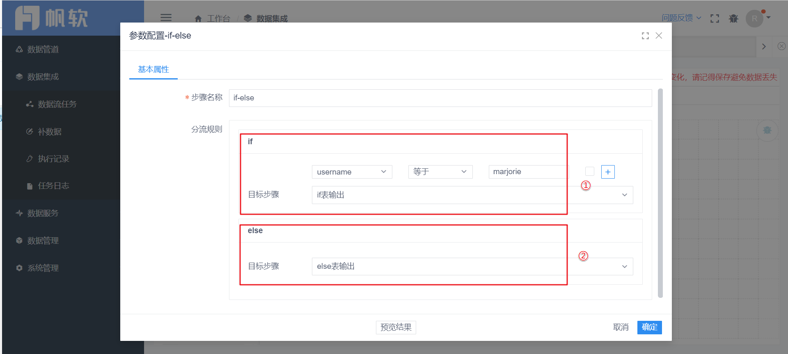Screen dimensions: 788x354
Task: Open the user avatar R menu
Action: coord(754,18)
